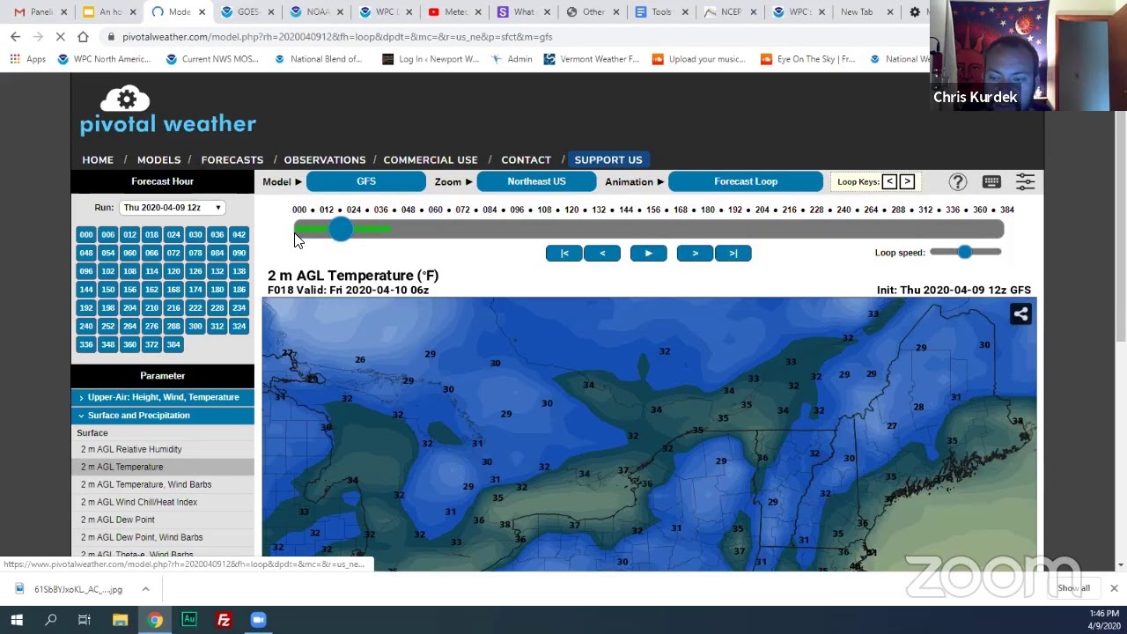
Task: Open File Explorer from taskbar
Action: click(120, 620)
